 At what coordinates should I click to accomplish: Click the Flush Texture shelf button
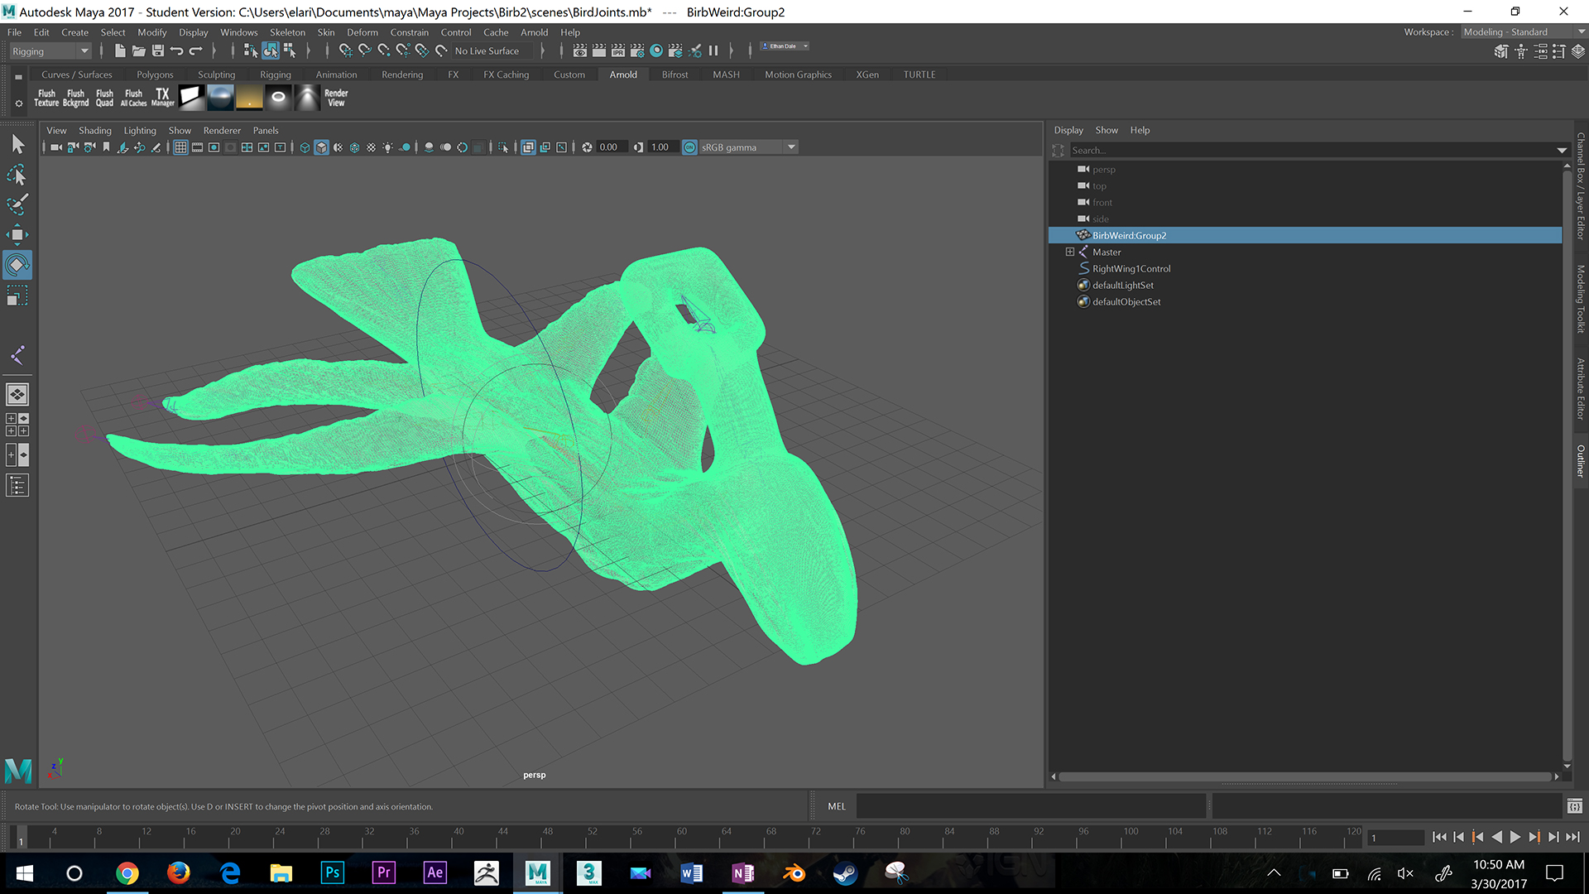[46, 98]
